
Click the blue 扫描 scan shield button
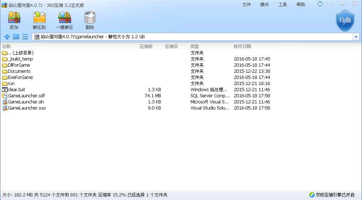[x=345, y=21]
